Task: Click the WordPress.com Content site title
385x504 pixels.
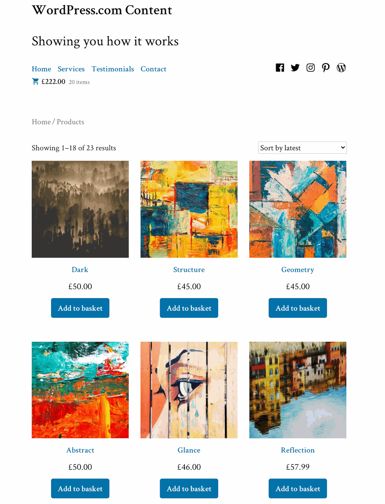Action: coord(102,10)
